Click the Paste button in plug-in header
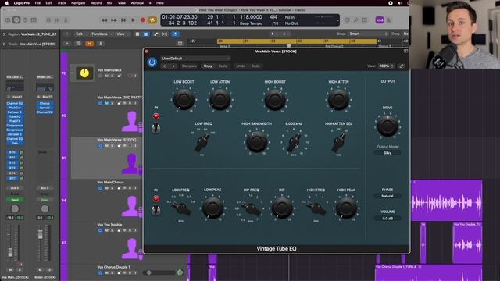 pos(223,66)
